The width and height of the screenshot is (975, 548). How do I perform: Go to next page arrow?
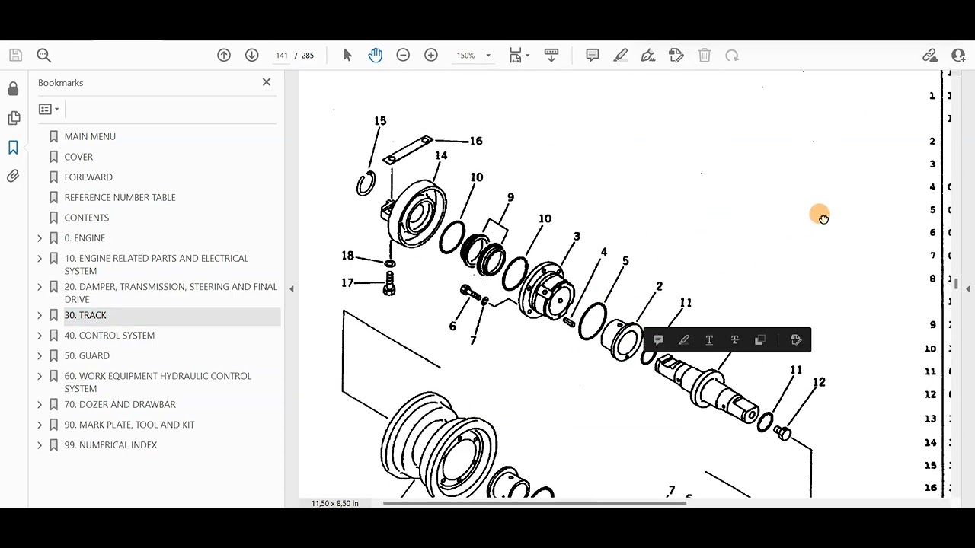[252, 55]
